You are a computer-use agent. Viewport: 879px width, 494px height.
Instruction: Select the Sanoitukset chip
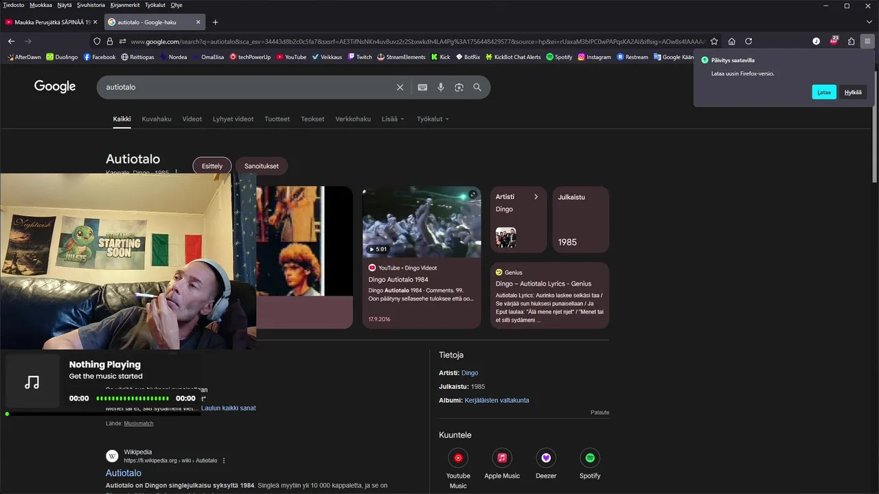[x=262, y=166]
